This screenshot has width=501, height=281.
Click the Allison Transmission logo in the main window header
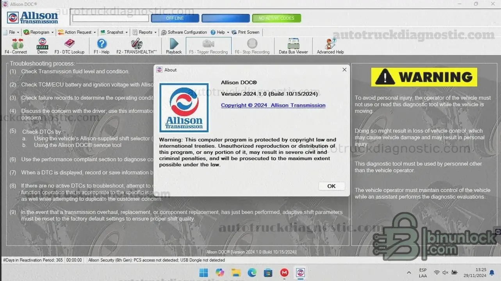[x=33, y=18]
